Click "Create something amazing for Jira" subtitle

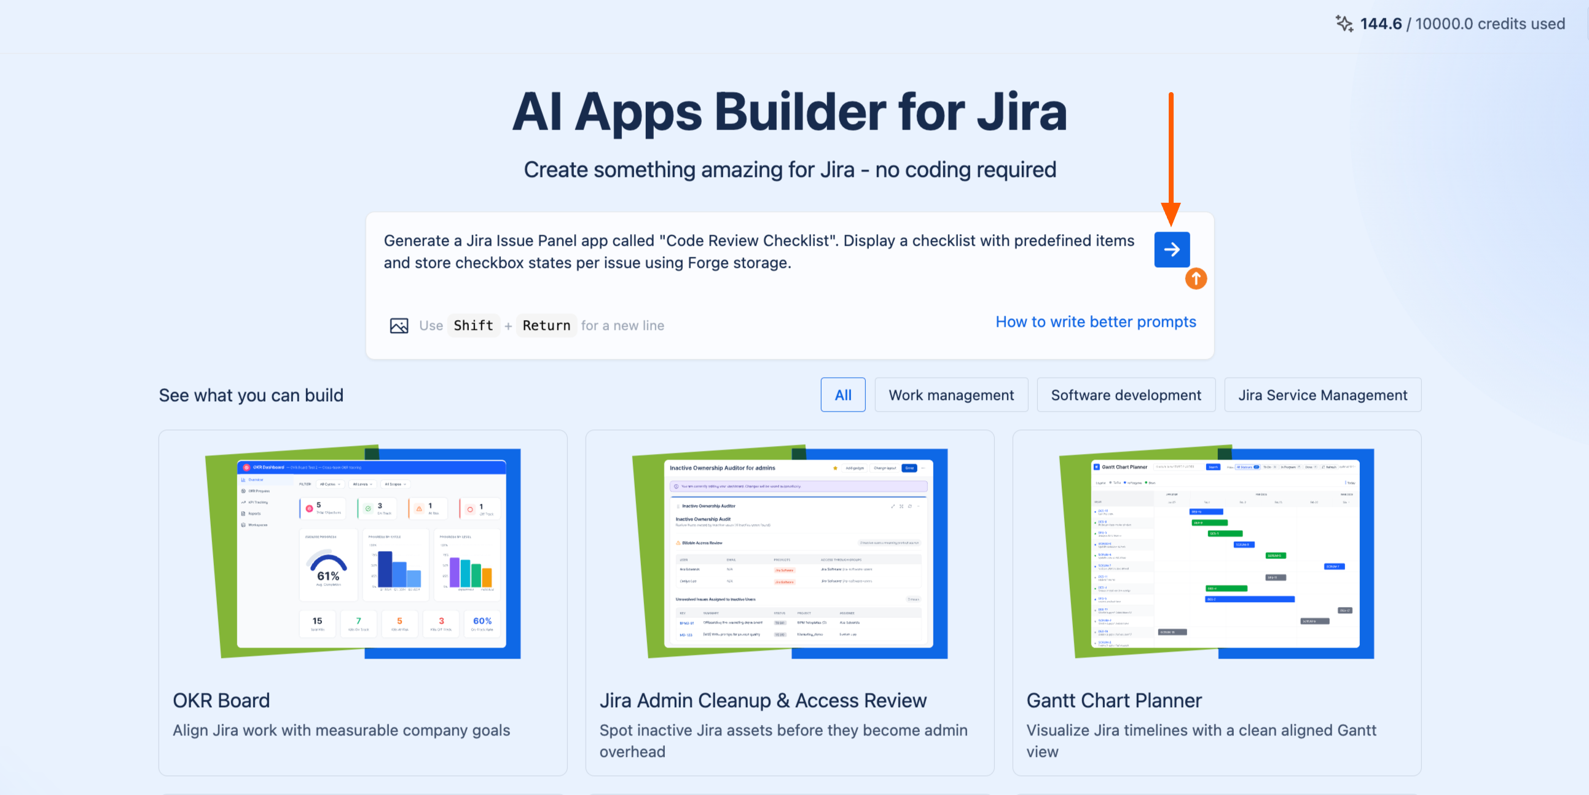pos(790,169)
